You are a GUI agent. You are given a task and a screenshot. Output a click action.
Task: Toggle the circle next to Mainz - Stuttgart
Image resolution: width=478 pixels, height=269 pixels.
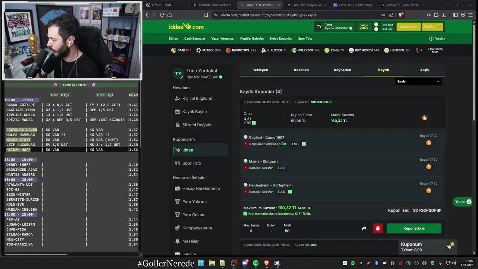pos(245,161)
